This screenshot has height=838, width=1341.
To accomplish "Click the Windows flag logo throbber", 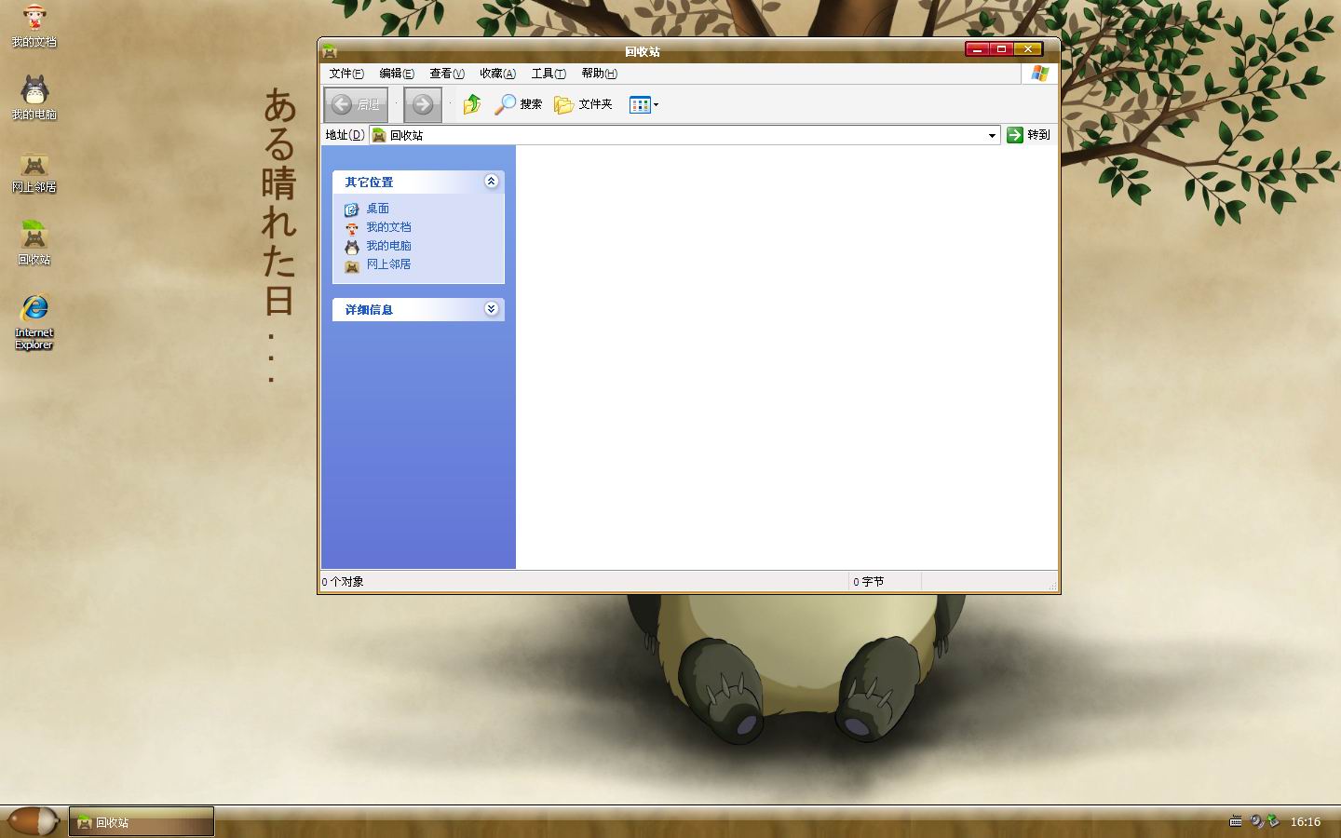I will tap(1040, 74).
